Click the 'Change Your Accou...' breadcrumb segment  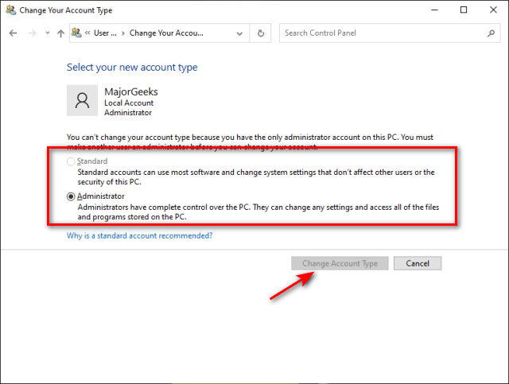(x=166, y=33)
